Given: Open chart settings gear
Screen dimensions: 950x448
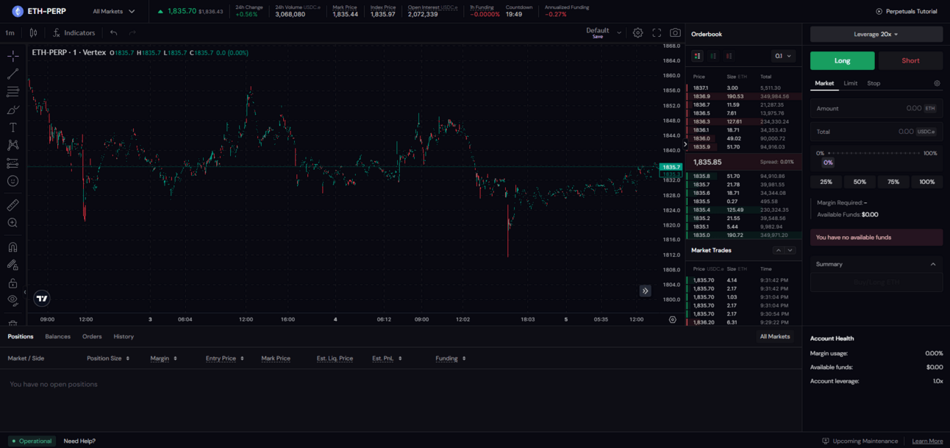Looking at the screenshot, I should tap(637, 32).
